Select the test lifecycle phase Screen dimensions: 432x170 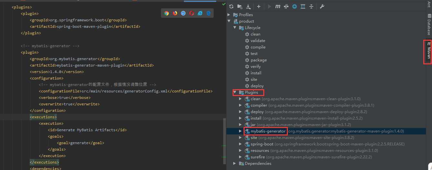(254, 54)
